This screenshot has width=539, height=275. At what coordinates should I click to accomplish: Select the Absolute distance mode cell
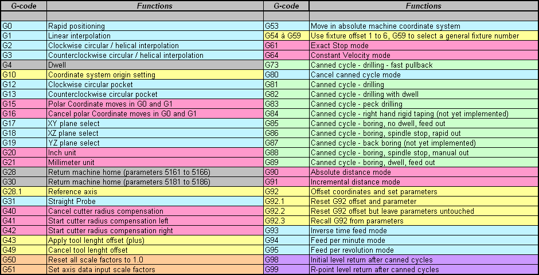pos(424,172)
